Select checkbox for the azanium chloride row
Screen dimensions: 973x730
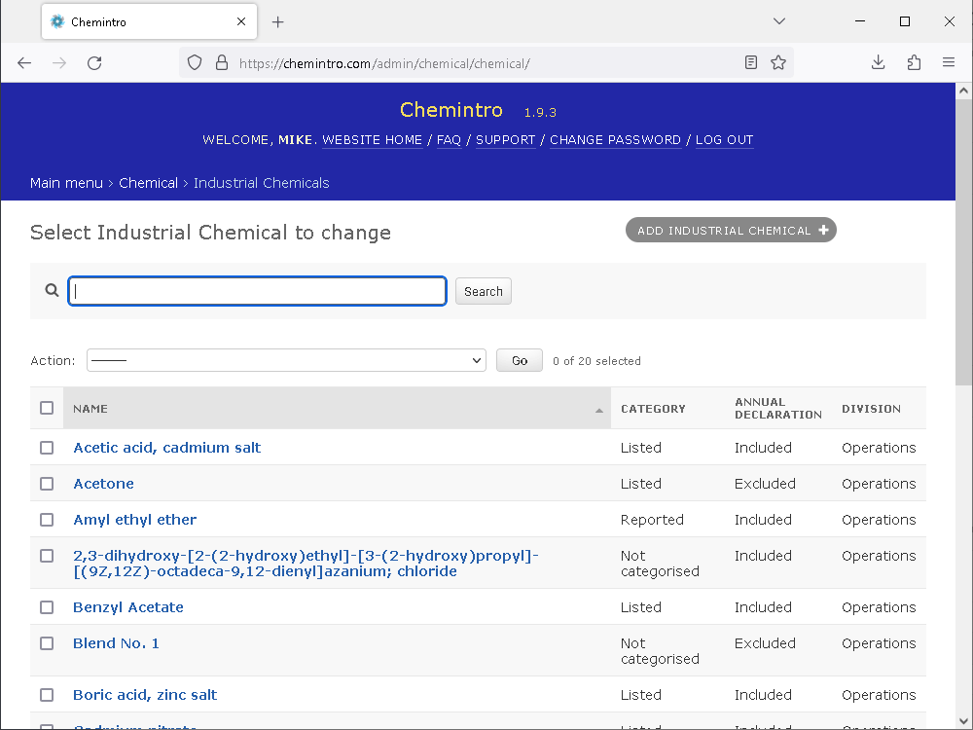47,556
